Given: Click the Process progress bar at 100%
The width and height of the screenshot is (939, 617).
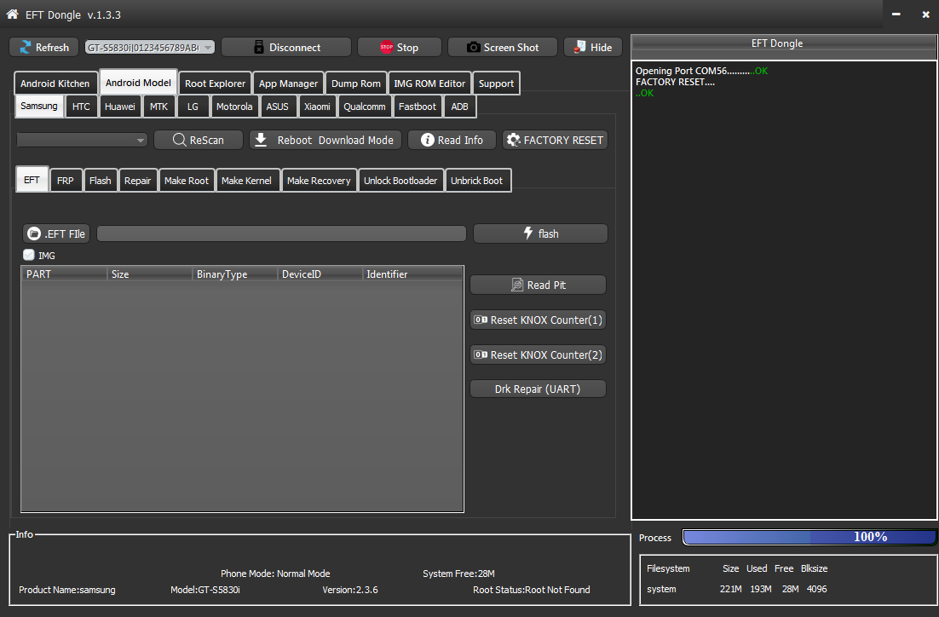Looking at the screenshot, I should coord(809,537).
